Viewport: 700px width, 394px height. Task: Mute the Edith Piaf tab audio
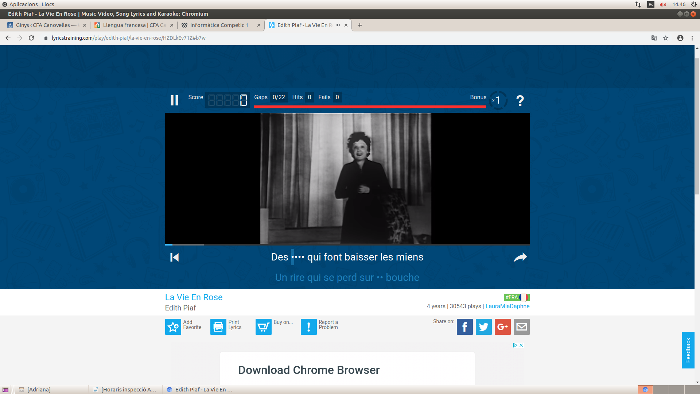[x=338, y=25]
